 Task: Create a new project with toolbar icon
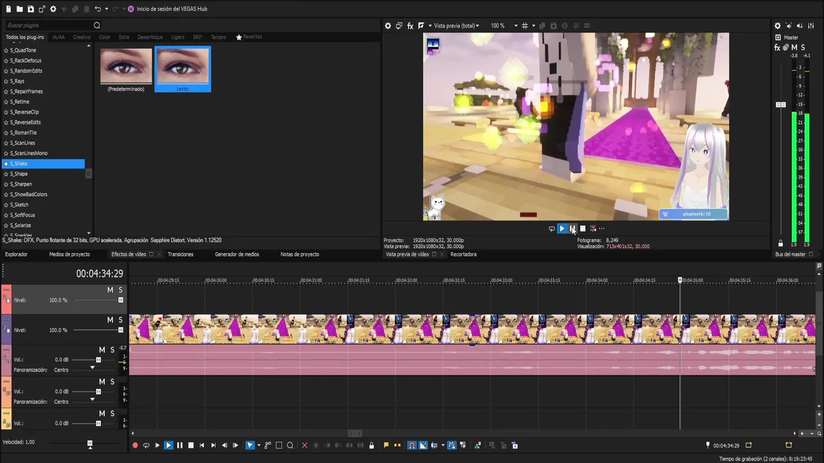9,9
